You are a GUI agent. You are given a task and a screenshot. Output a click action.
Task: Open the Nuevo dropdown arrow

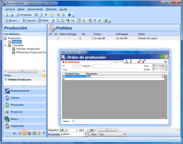(x=19, y=20)
